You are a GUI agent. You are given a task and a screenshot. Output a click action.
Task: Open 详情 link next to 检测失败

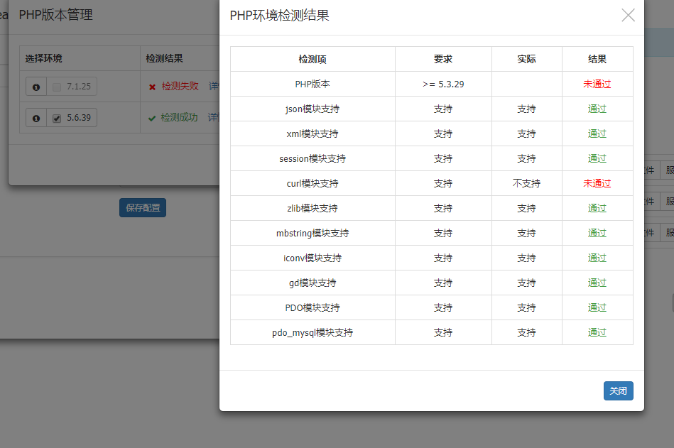(214, 87)
